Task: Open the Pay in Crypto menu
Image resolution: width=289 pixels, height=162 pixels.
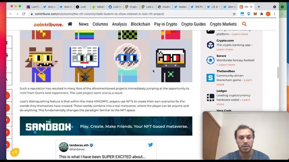Action: click(166, 24)
